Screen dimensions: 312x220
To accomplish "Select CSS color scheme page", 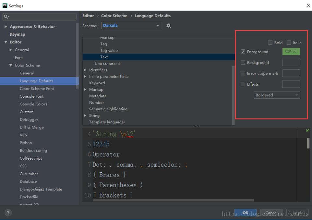I will [x=23, y=166].
